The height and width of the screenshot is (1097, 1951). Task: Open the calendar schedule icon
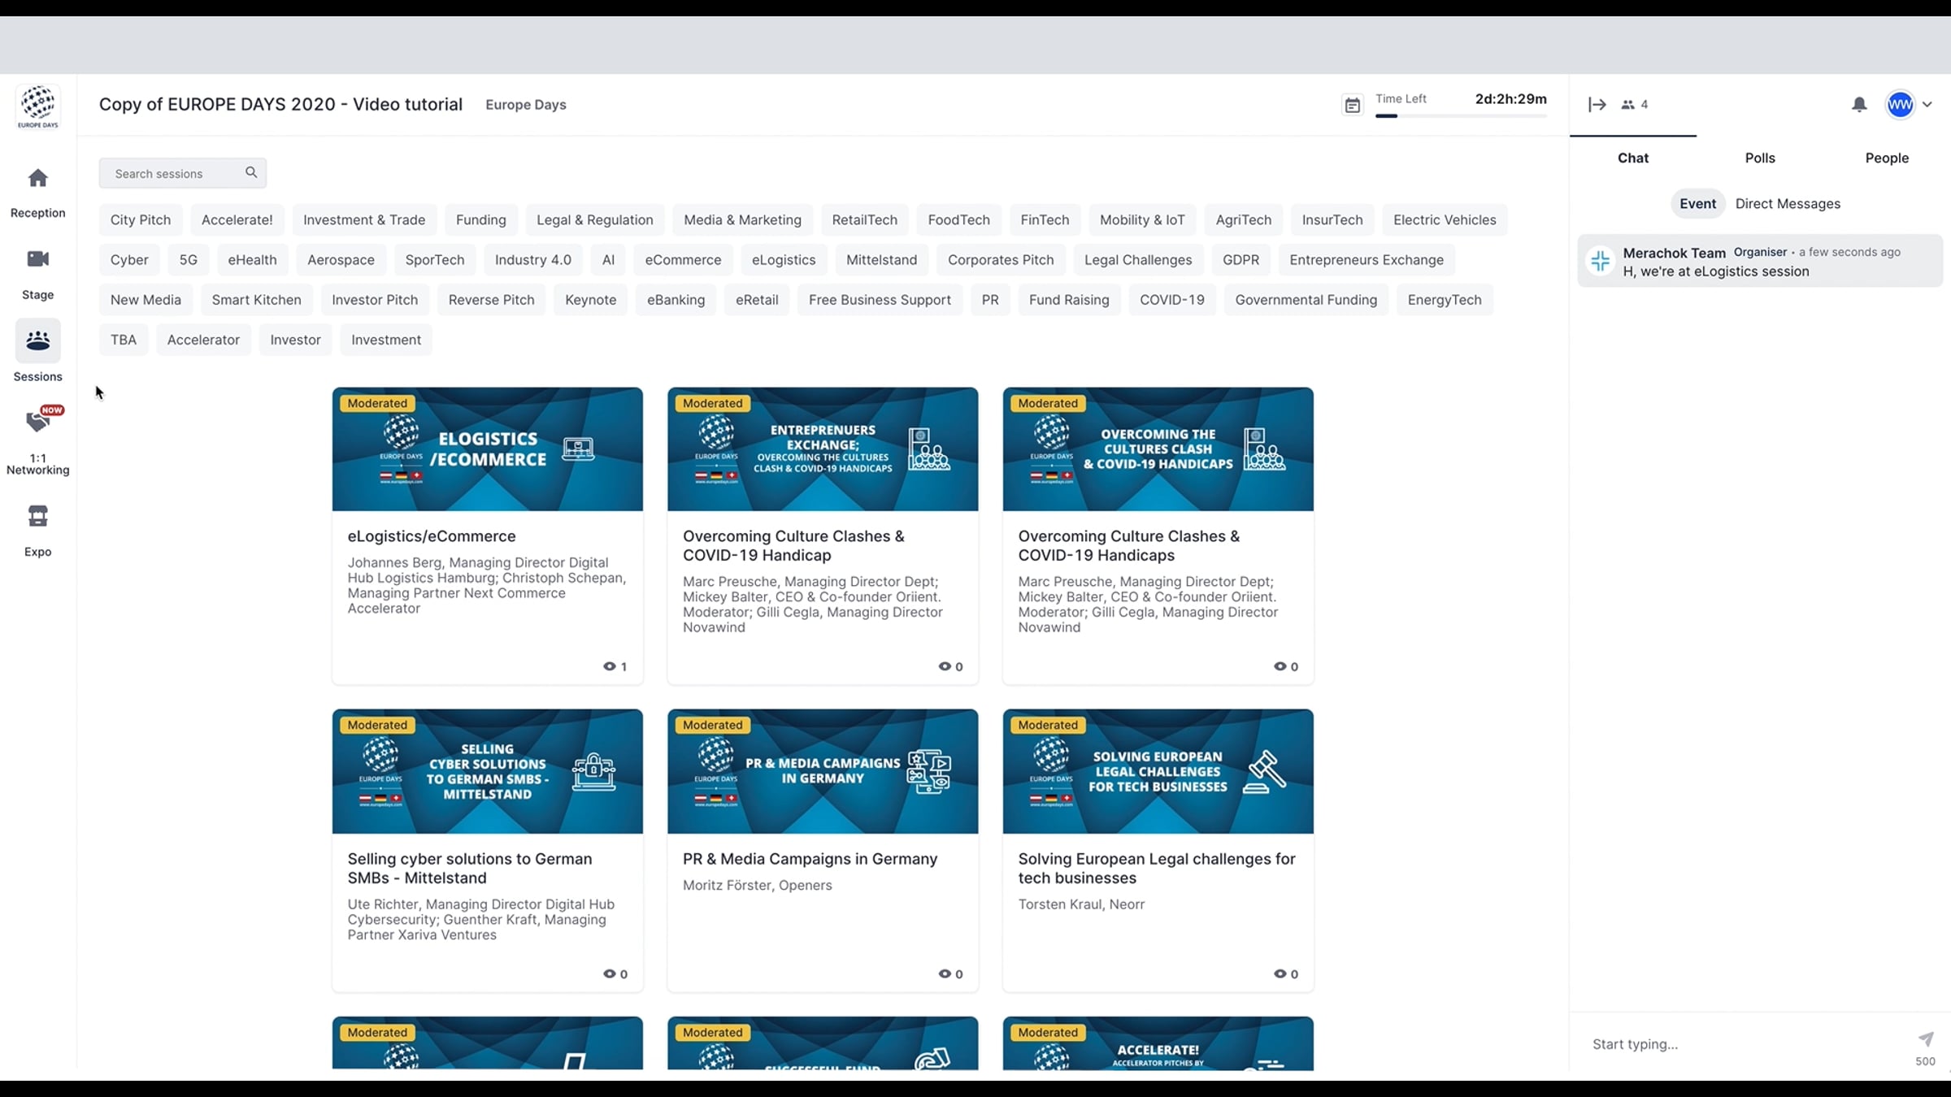1352,106
